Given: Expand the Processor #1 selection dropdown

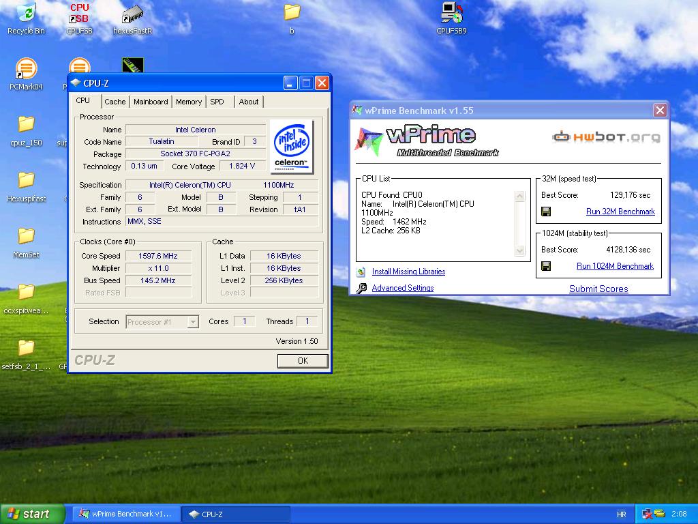Looking at the screenshot, I should click(193, 322).
